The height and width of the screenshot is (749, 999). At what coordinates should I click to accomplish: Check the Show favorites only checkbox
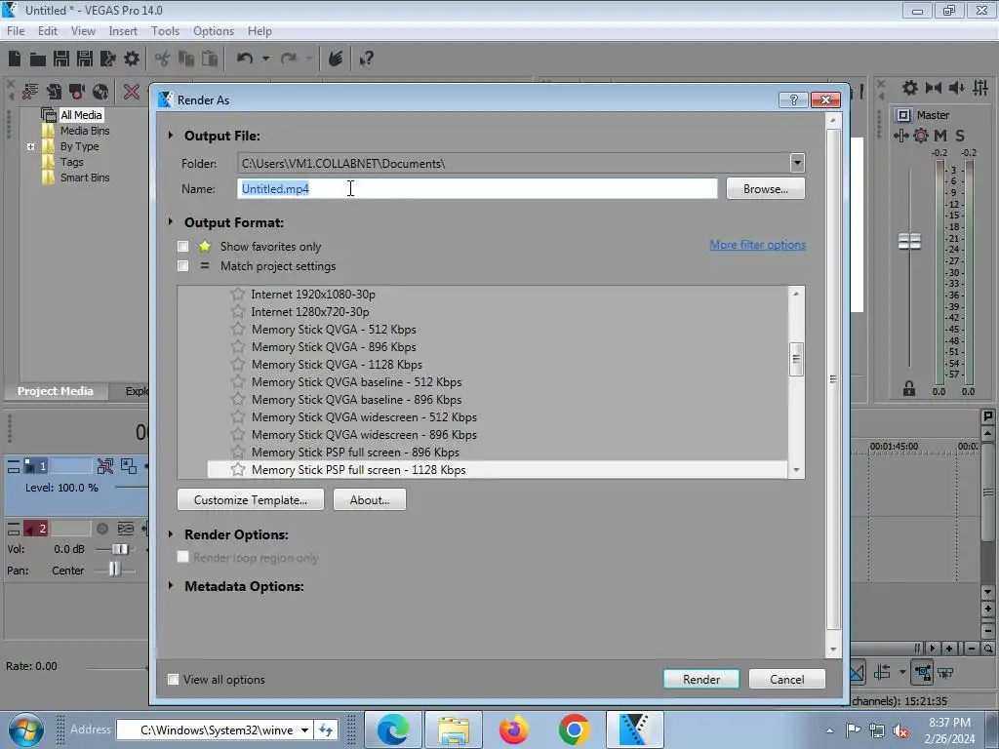coord(182,246)
